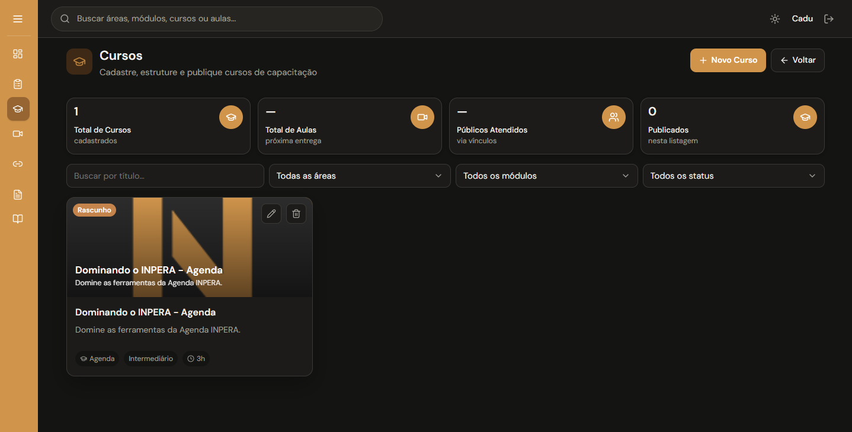Click the Total de Aulas label

(291, 130)
